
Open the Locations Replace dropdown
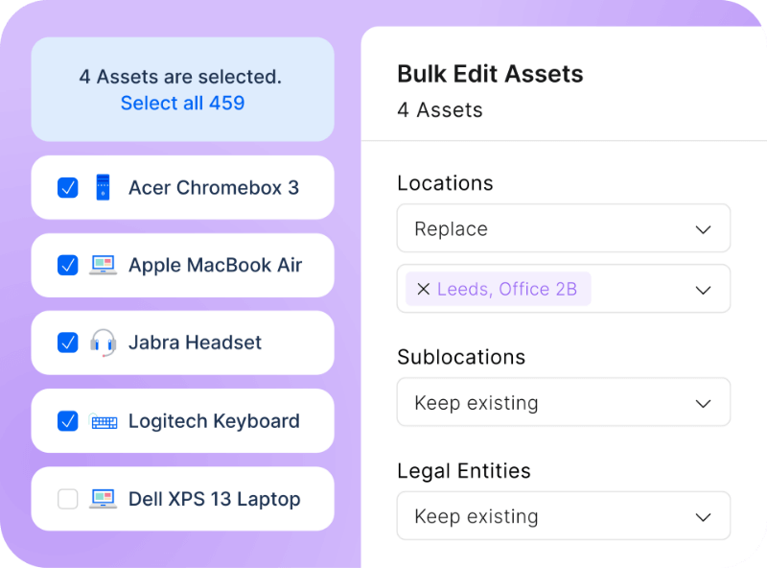(x=564, y=228)
